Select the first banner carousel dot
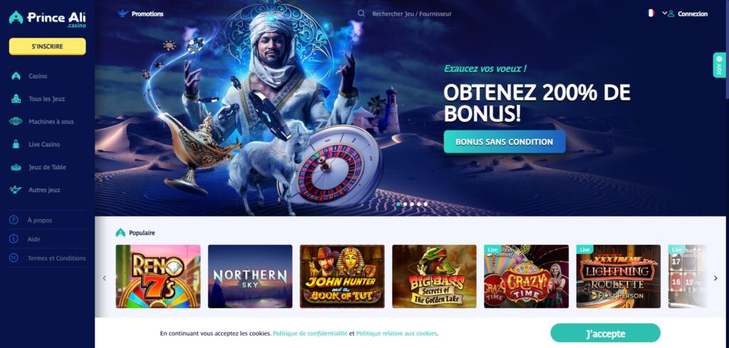 coord(399,204)
